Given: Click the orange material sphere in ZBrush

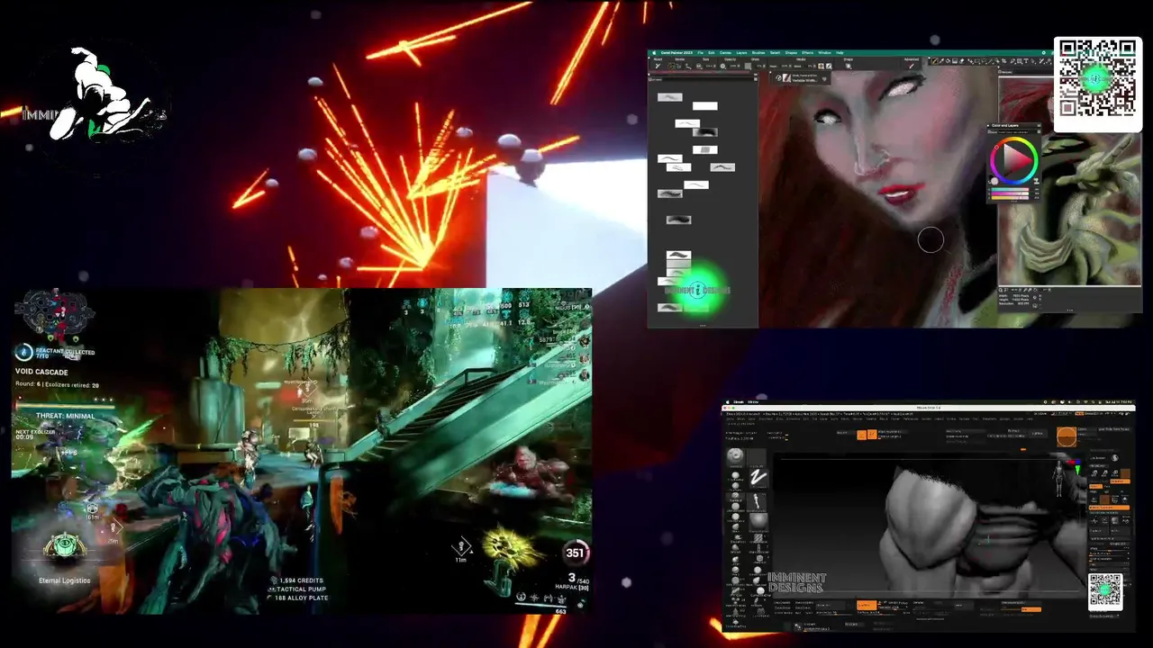Looking at the screenshot, I should point(1067,436).
